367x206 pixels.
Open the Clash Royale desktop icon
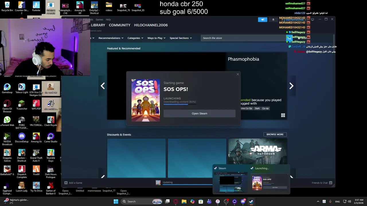click(x=51, y=121)
